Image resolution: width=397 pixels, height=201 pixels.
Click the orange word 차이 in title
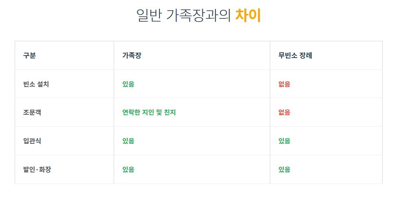tap(248, 16)
